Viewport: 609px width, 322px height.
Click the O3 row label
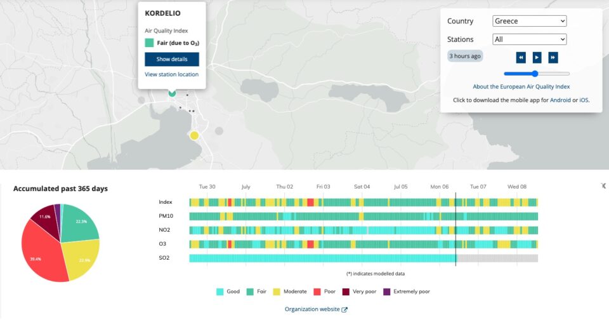click(x=162, y=244)
